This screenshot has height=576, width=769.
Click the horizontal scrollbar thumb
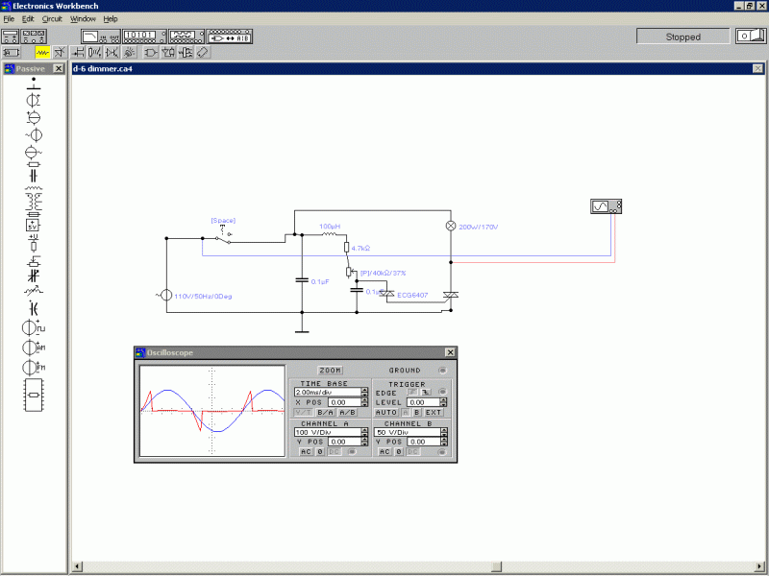(x=496, y=566)
